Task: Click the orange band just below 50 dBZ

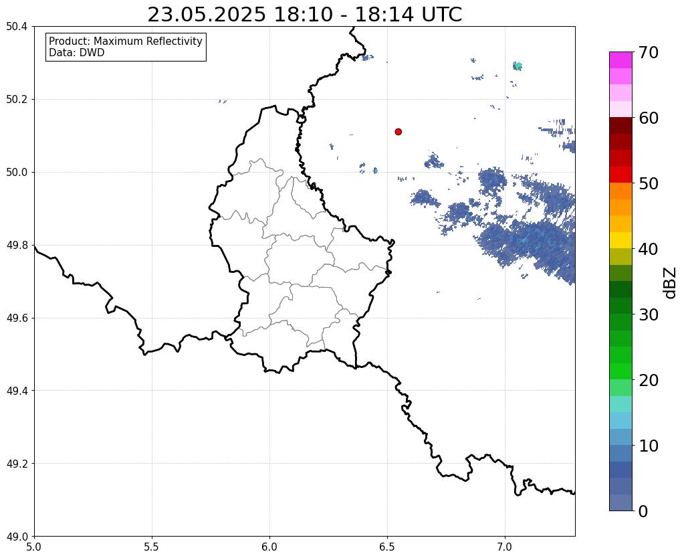Action: coord(620,191)
